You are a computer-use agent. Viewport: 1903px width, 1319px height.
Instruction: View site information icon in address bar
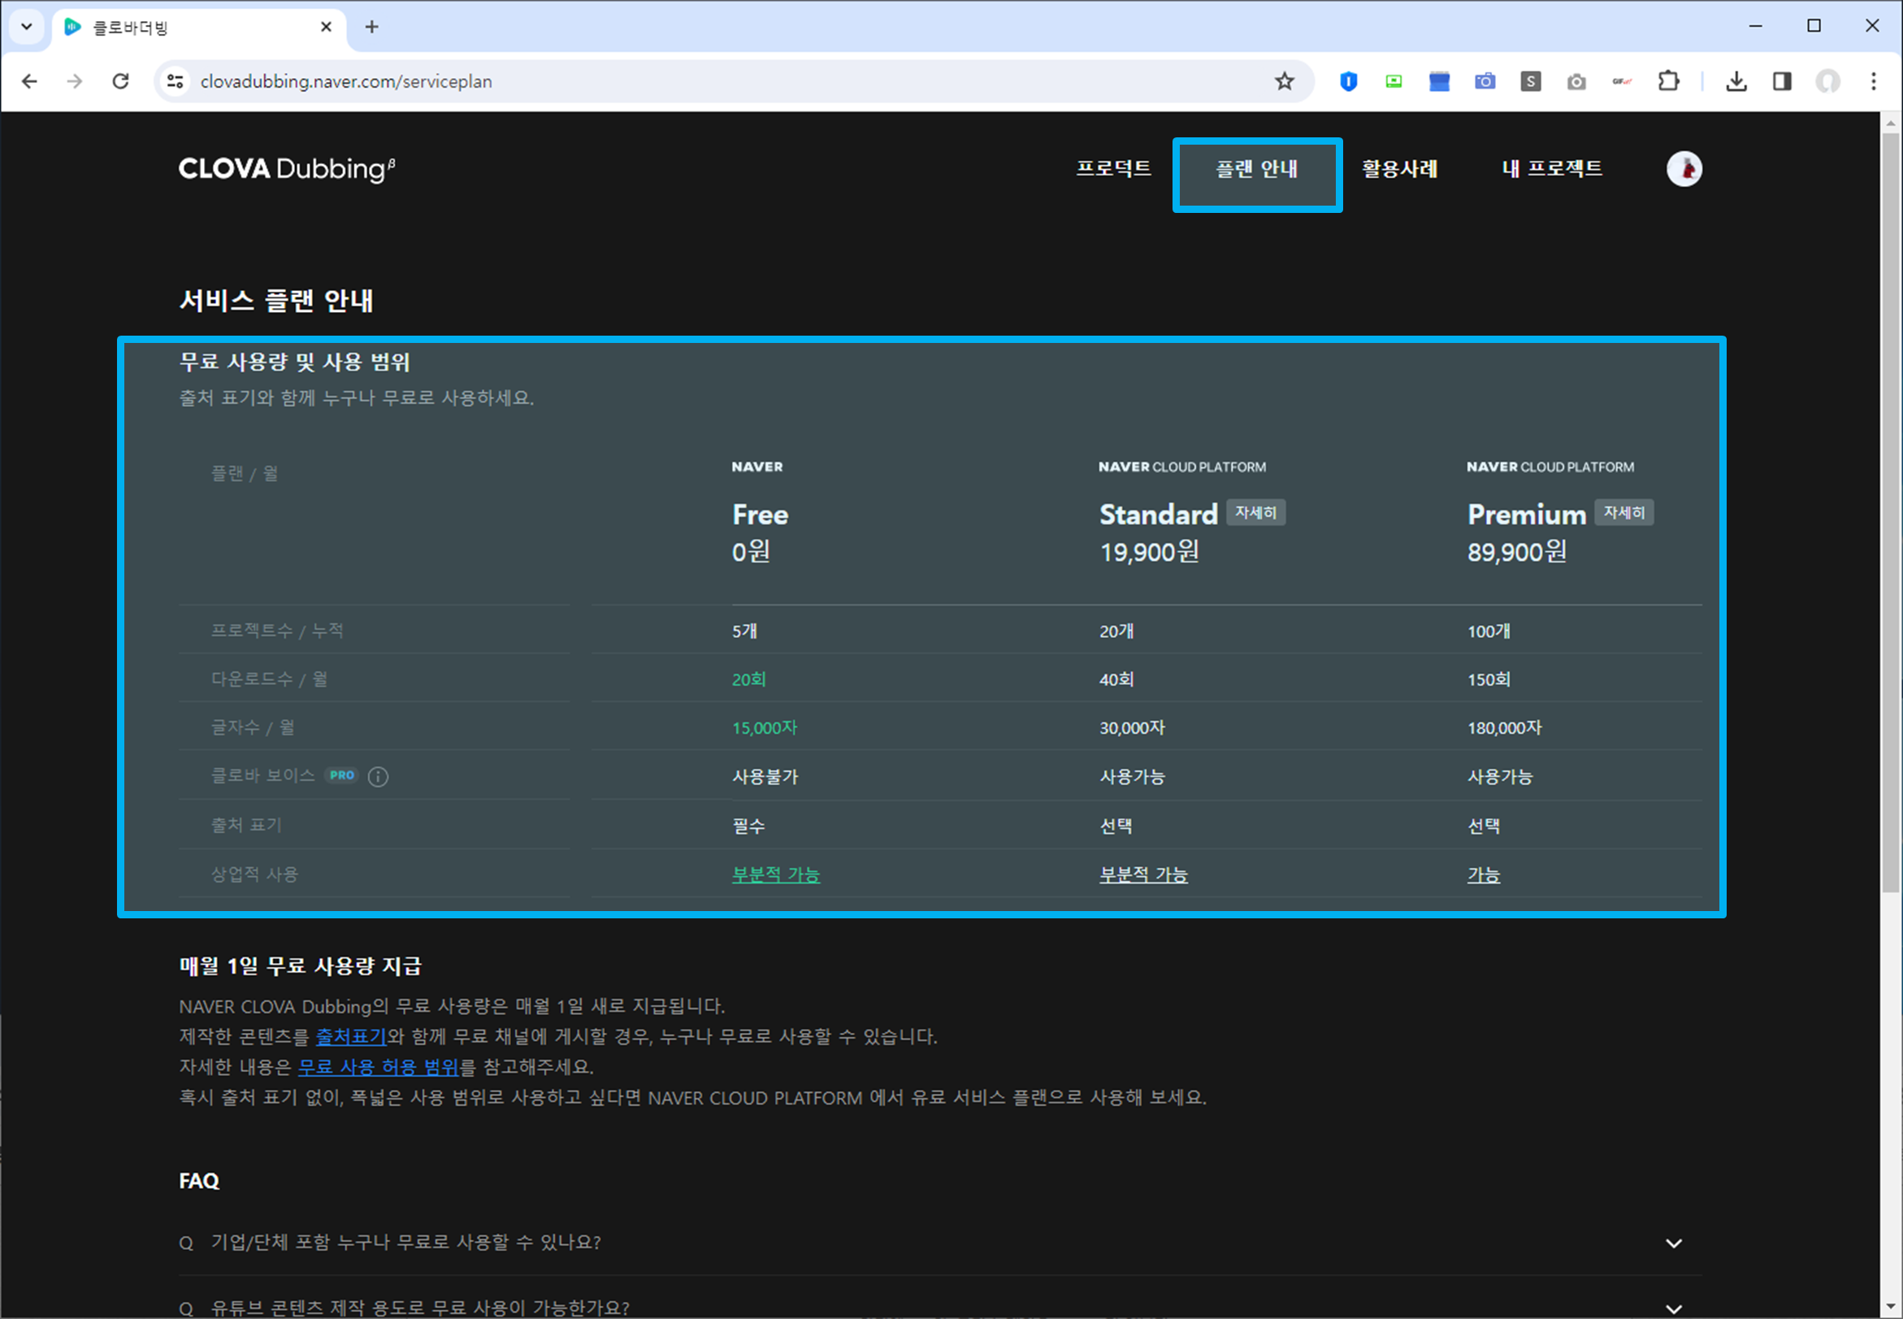click(x=176, y=81)
